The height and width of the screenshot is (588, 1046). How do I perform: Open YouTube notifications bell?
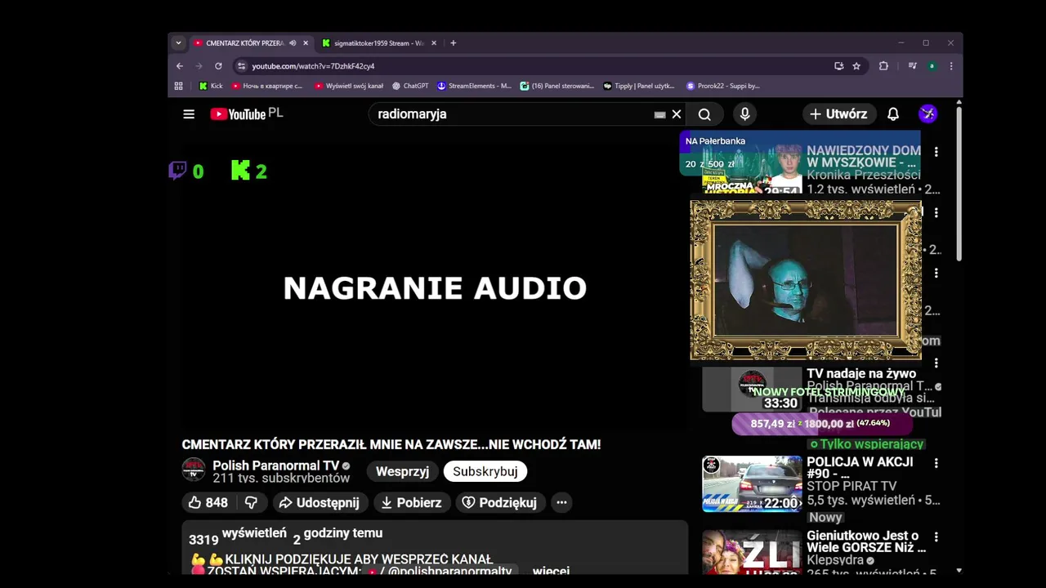tap(893, 114)
